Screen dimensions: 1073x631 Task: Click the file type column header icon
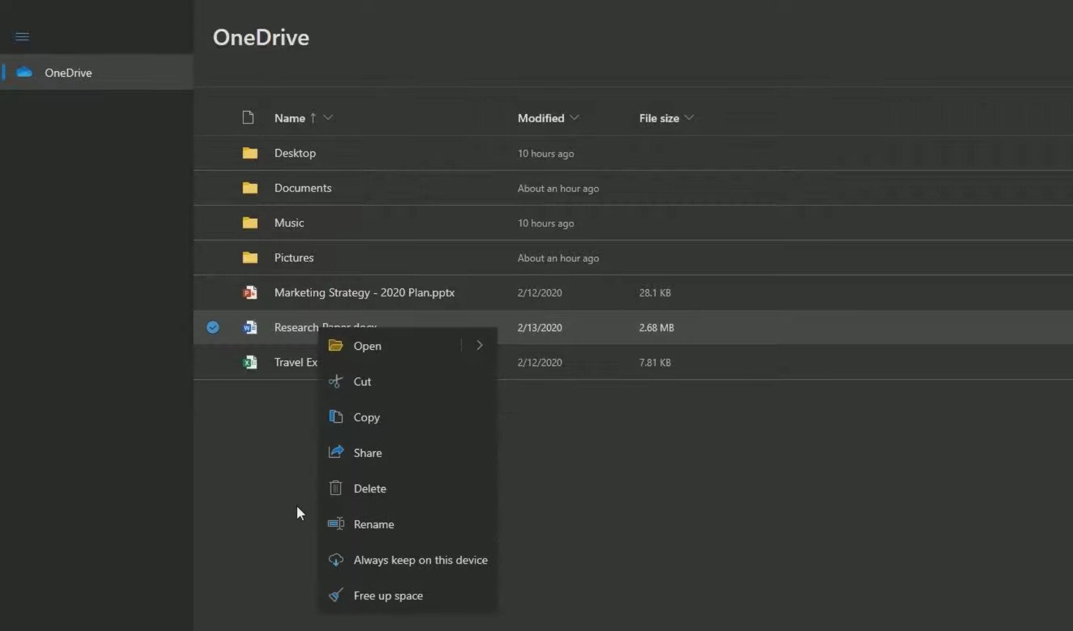click(x=248, y=117)
